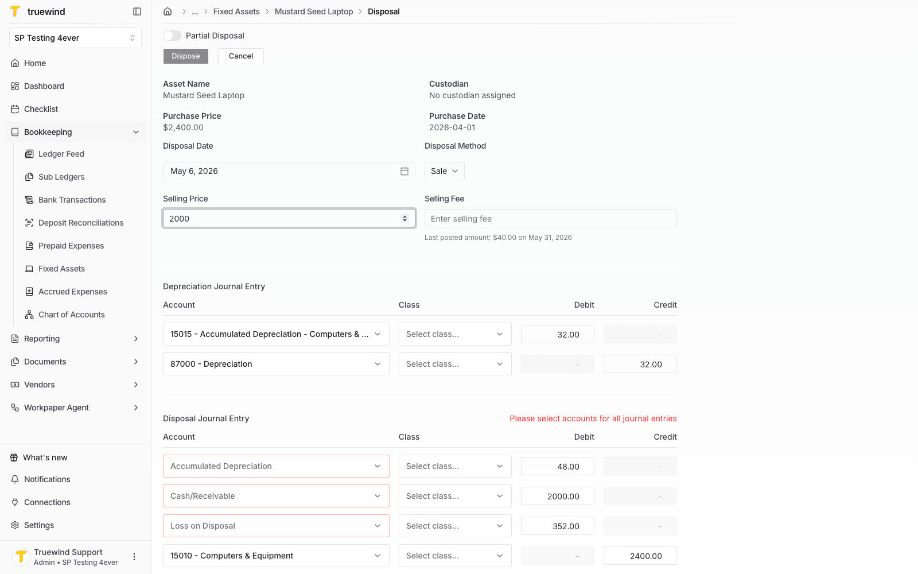Click the Chart of Accounts icon
This screenshot has width=918, height=574.
(x=29, y=315)
